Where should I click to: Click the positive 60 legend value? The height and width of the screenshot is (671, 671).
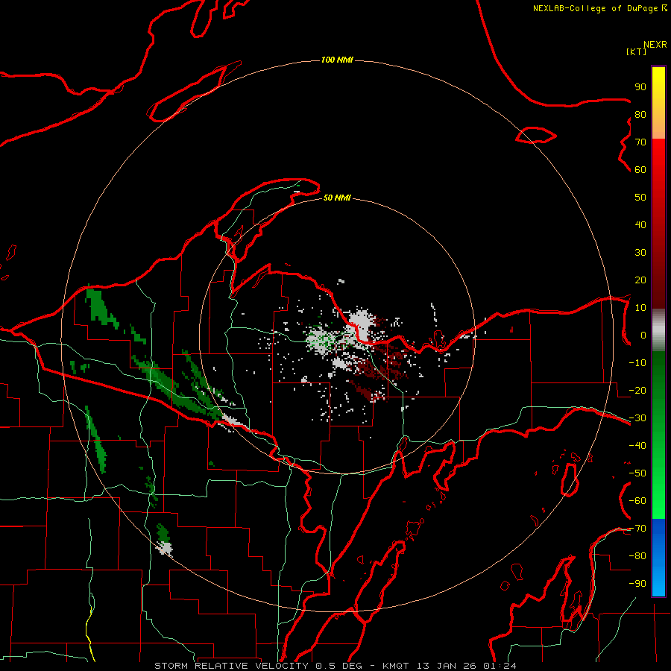640,170
